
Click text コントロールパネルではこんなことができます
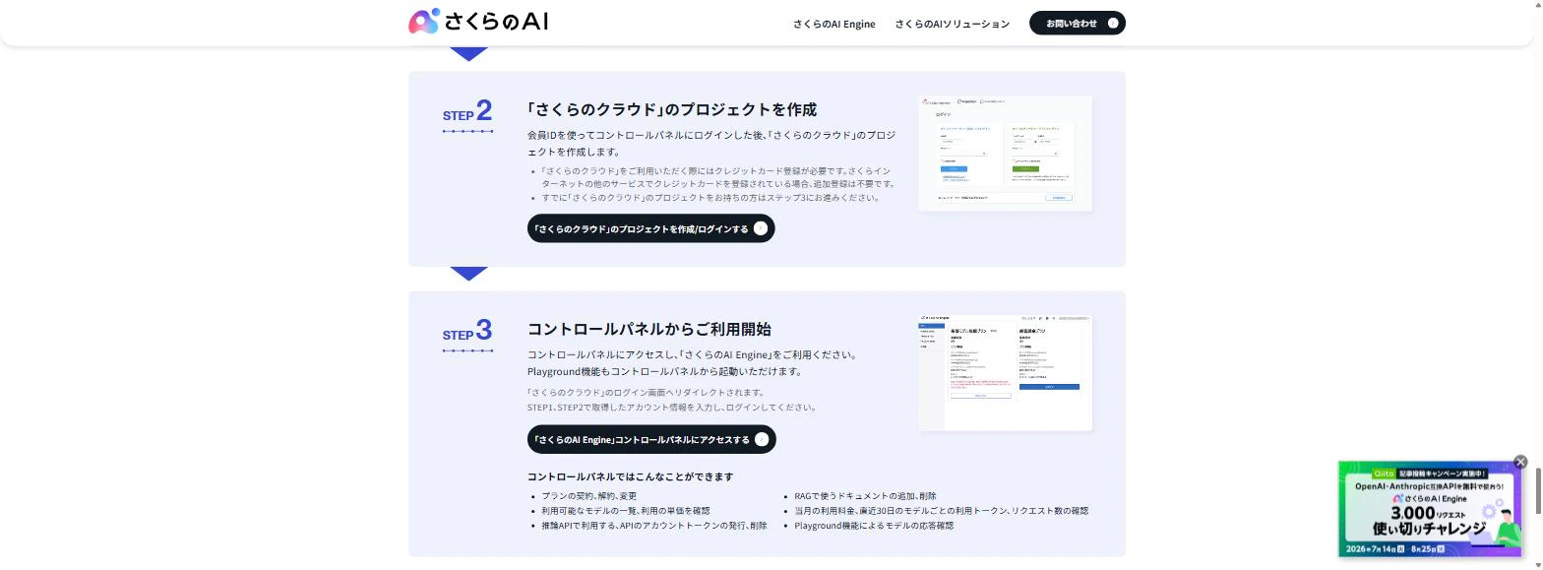(630, 476)
